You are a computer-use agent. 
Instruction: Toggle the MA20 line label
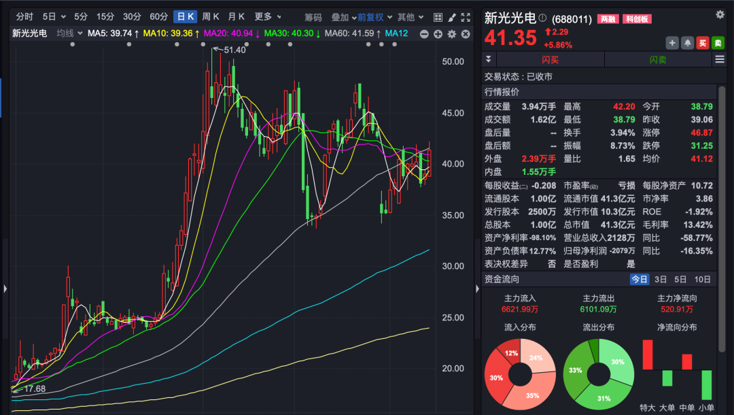click(232, 33)
